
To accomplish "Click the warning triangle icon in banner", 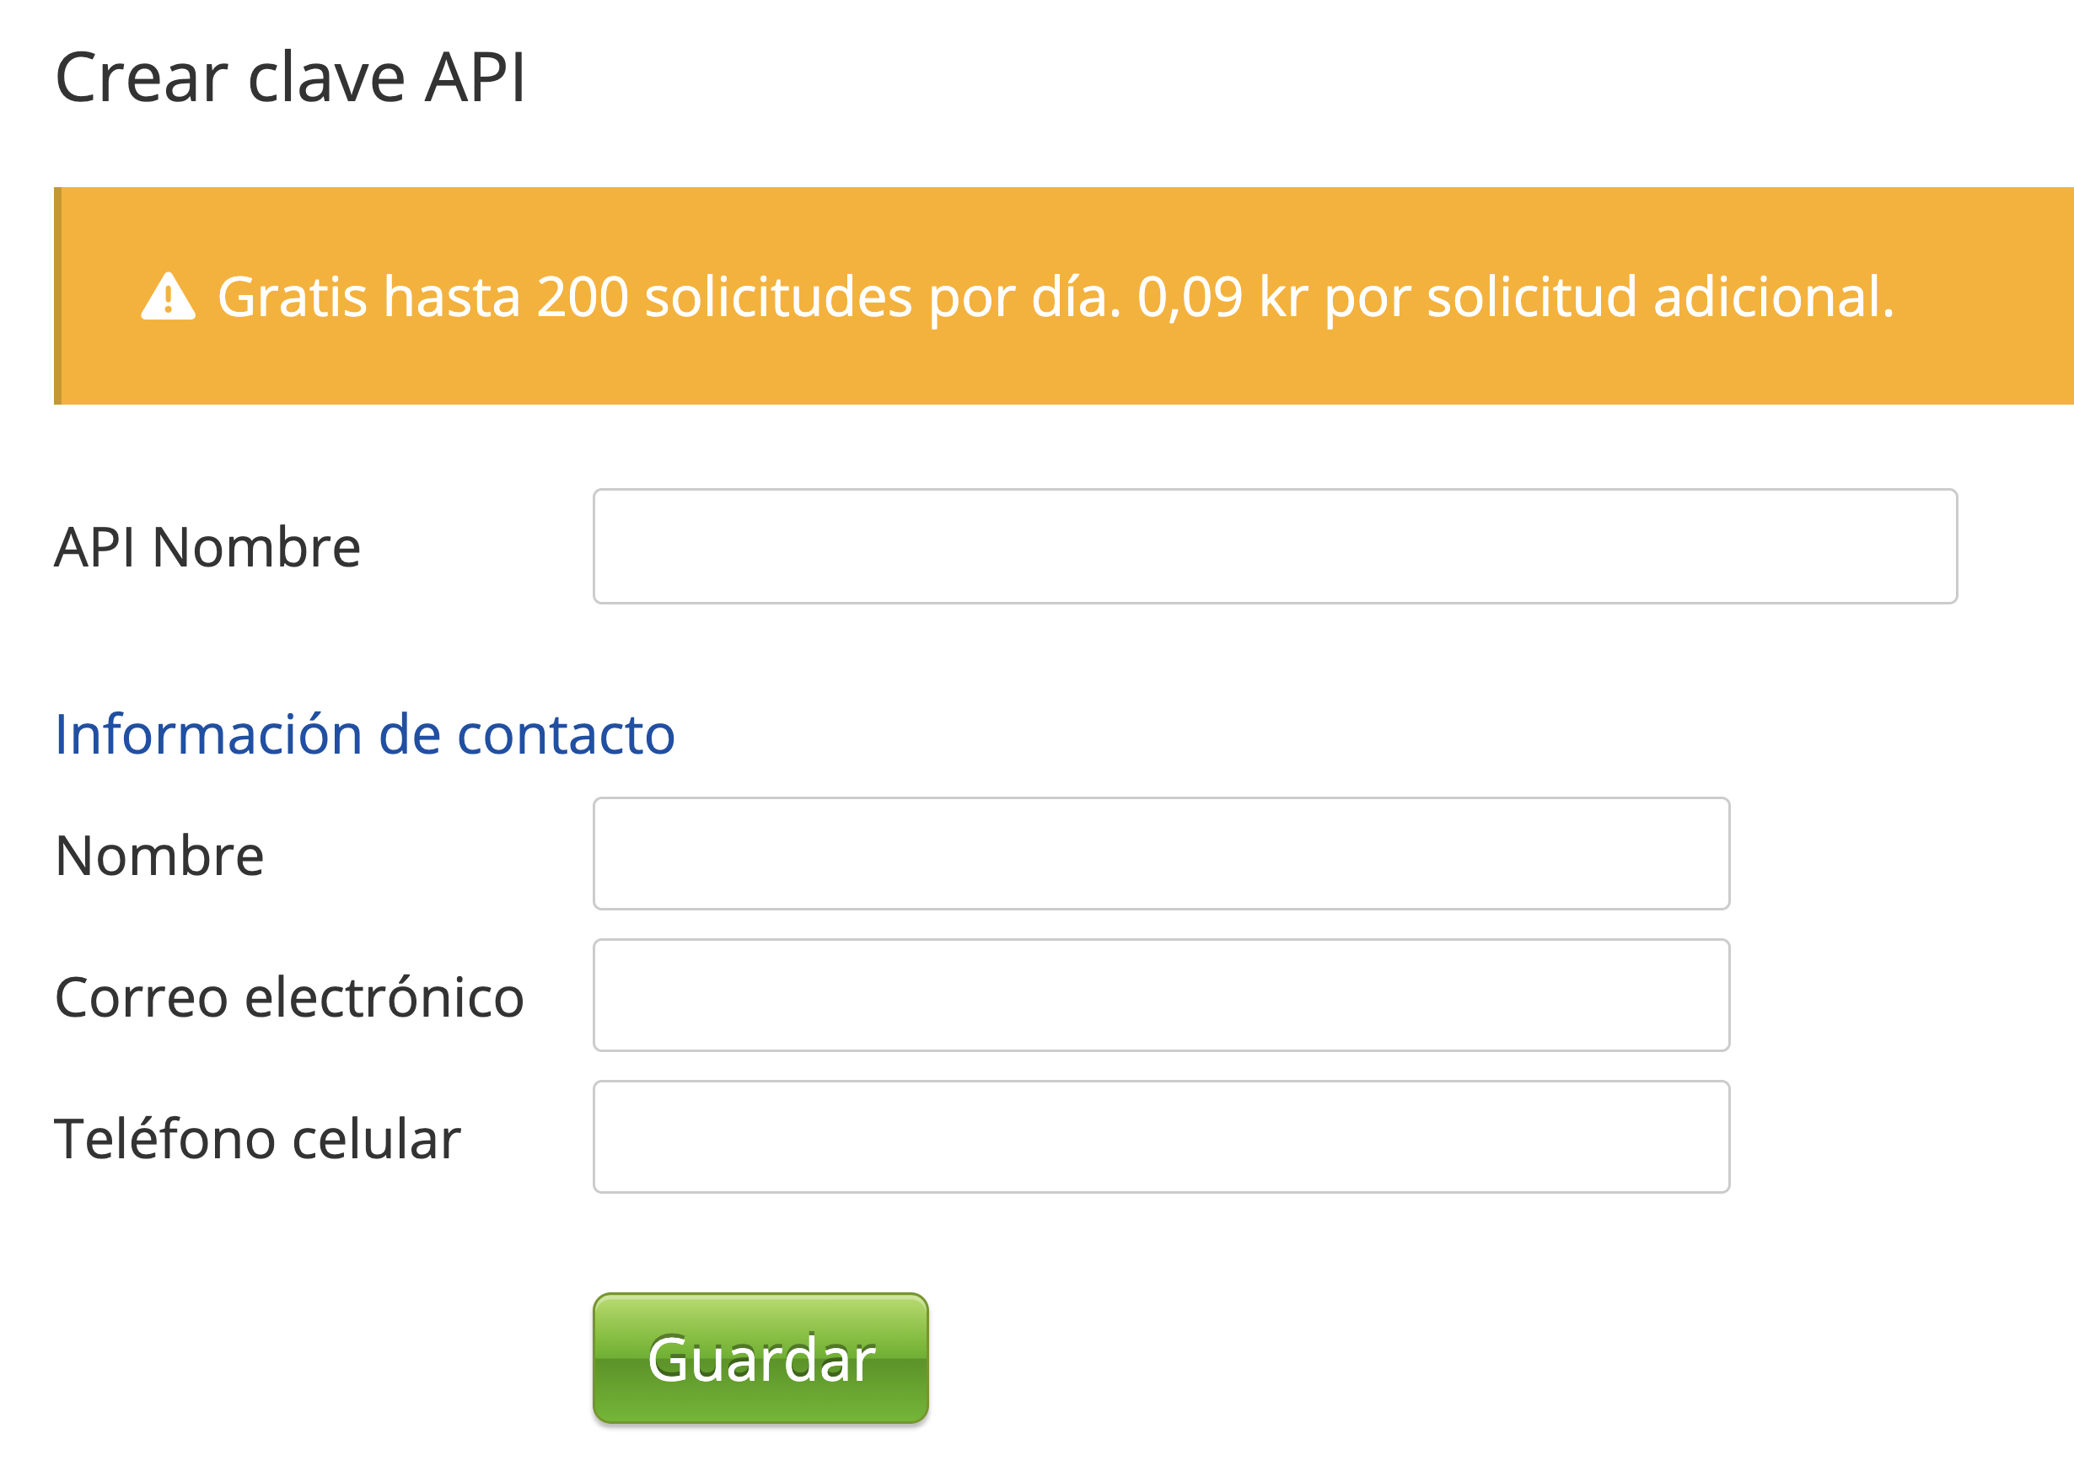I will (168, 297).
